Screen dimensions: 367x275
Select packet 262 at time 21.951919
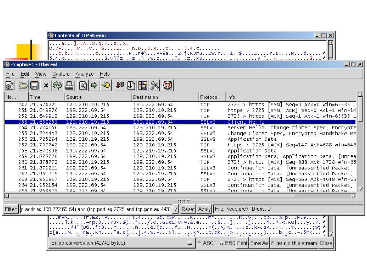pyautogui.click(x=180, y=174)
